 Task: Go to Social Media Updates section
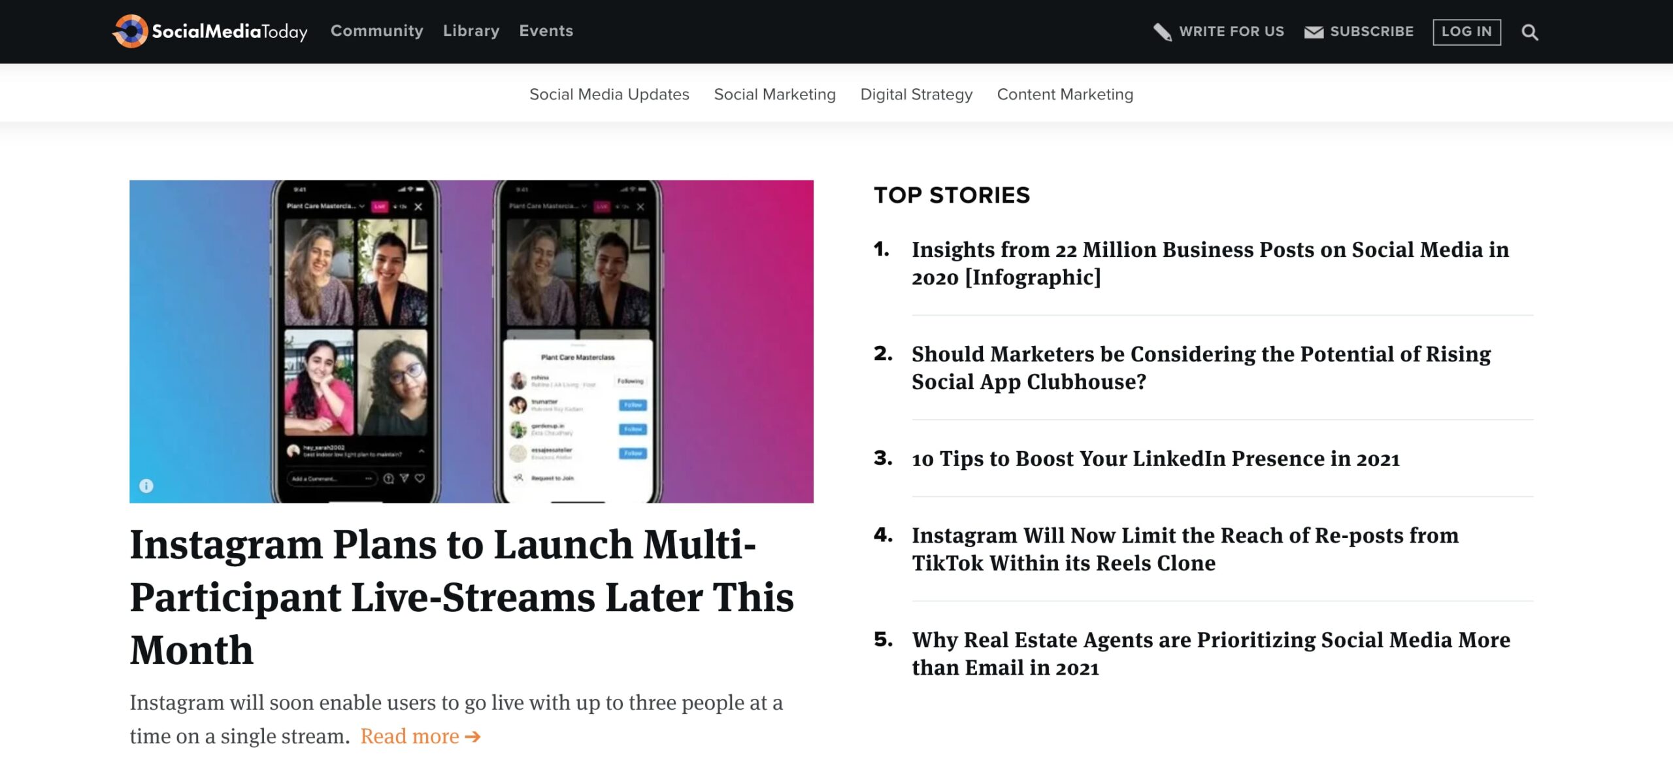click(x=609, y=94)
